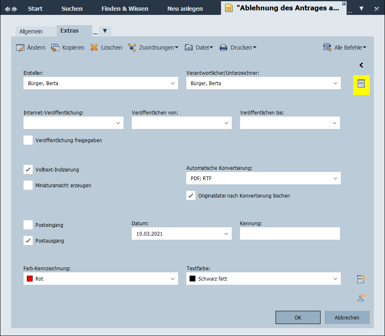Enable Veröffentlichung freigegeben checkbox
385x336 pixels.
tap(28, 140)
